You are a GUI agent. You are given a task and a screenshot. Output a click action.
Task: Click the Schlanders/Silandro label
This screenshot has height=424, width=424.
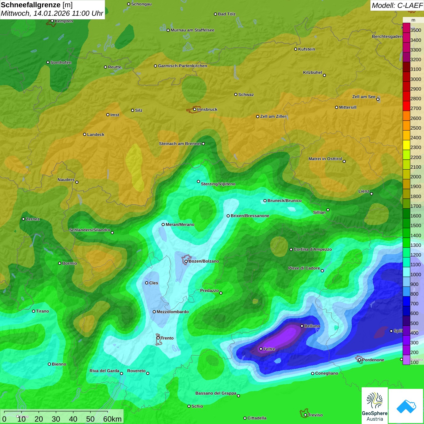tap(90, 230)
